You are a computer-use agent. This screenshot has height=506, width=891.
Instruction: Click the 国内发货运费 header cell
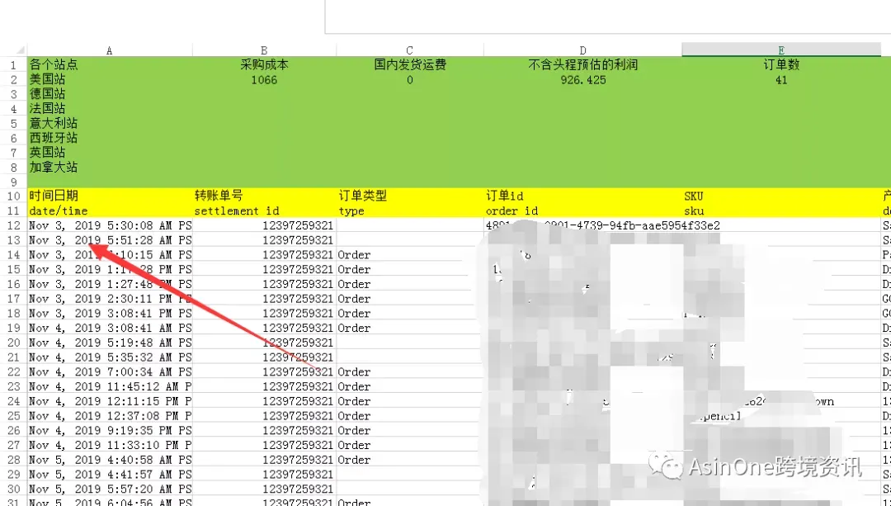(x=410, y=65)
